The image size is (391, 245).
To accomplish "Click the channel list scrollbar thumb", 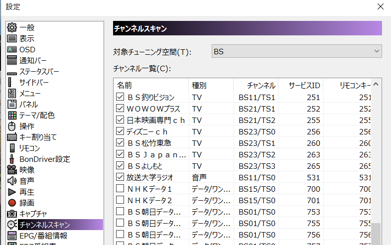I will pos(376,234).
